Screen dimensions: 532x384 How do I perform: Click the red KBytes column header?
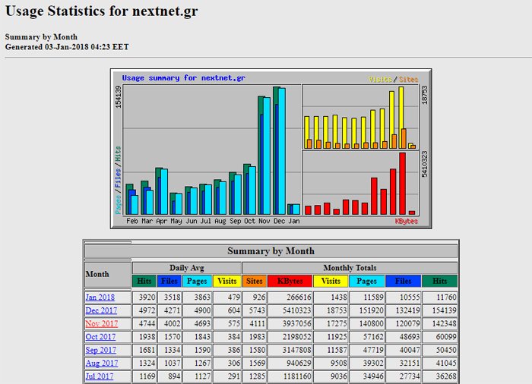[x=290, y=282]
